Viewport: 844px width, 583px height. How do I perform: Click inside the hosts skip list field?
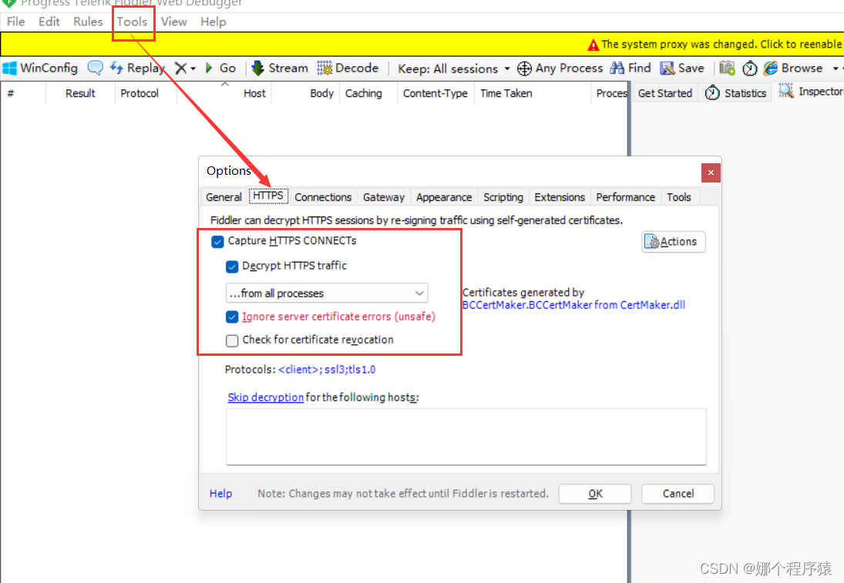466,435
